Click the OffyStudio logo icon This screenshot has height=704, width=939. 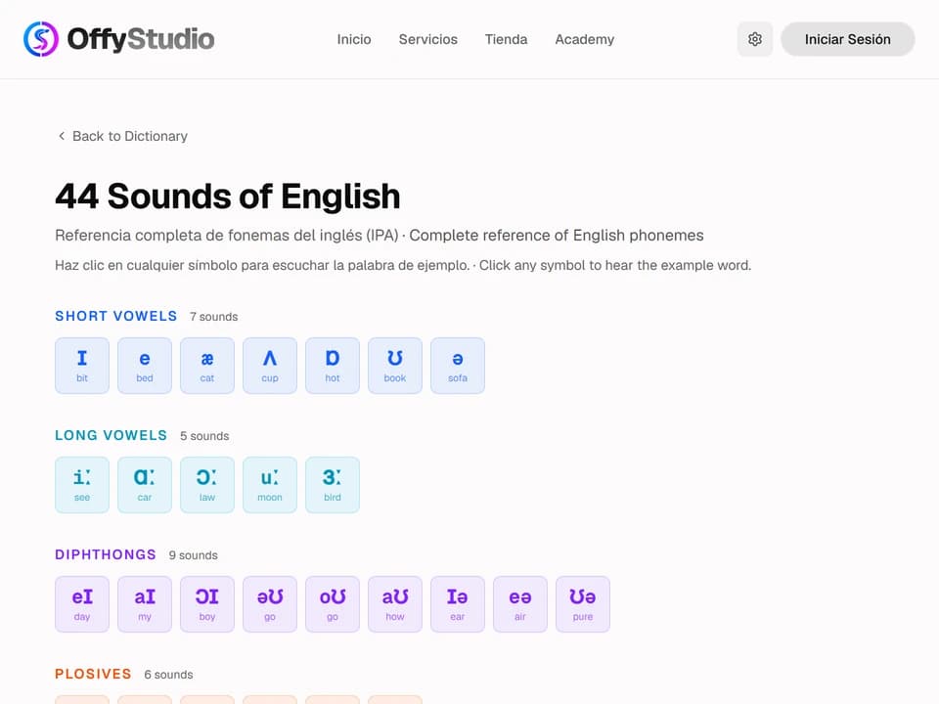41,39
